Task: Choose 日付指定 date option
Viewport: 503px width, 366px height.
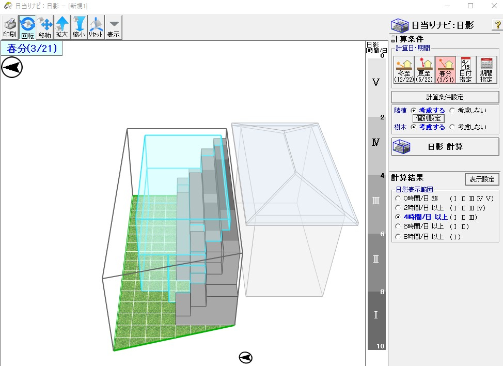Action: coord(466,70)
